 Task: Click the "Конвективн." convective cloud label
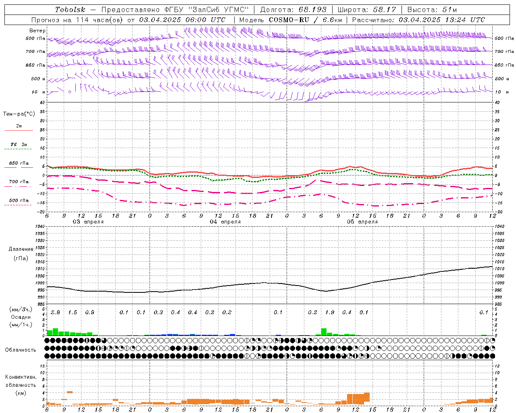[x=21, y=377]
